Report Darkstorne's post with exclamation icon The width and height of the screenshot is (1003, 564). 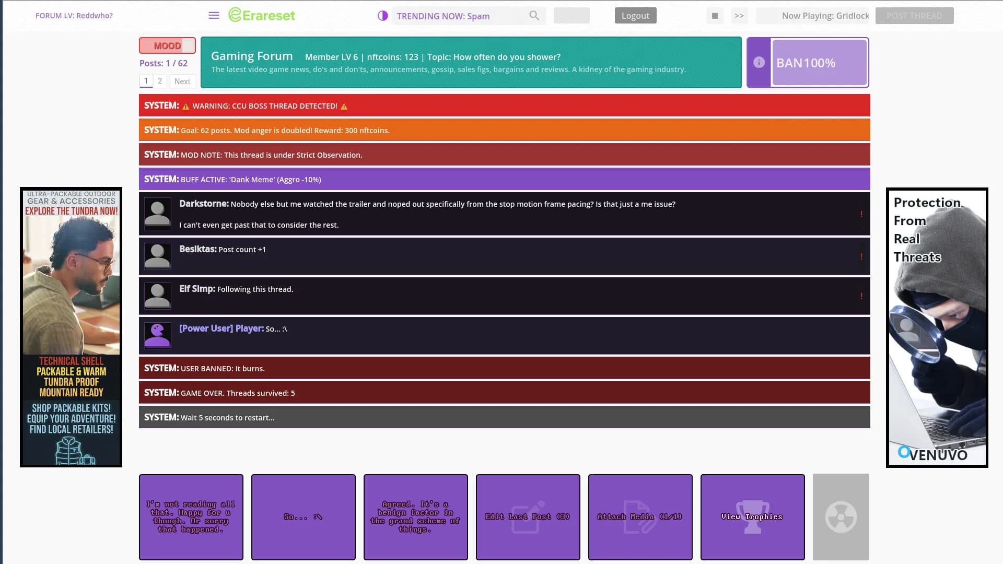coord(861,214)
